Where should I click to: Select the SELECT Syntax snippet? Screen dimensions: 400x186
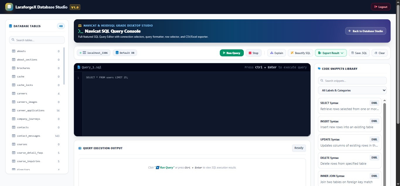pyautogui.click(x=350, y=106)
